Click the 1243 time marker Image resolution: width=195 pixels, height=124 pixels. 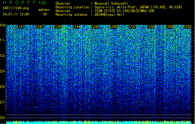click(x=58, y=27)
